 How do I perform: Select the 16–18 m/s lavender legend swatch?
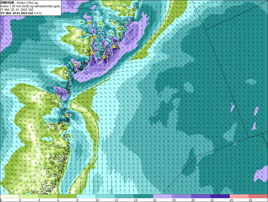tap(163, 196)
